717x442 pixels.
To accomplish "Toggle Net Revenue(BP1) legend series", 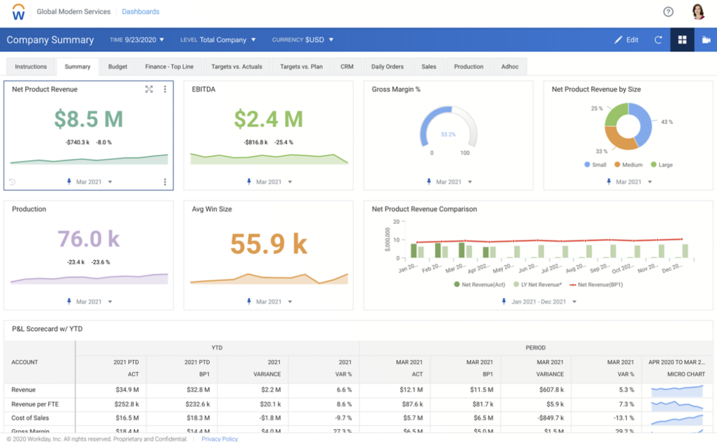I will pyautogui.click(x=596, y=284).
